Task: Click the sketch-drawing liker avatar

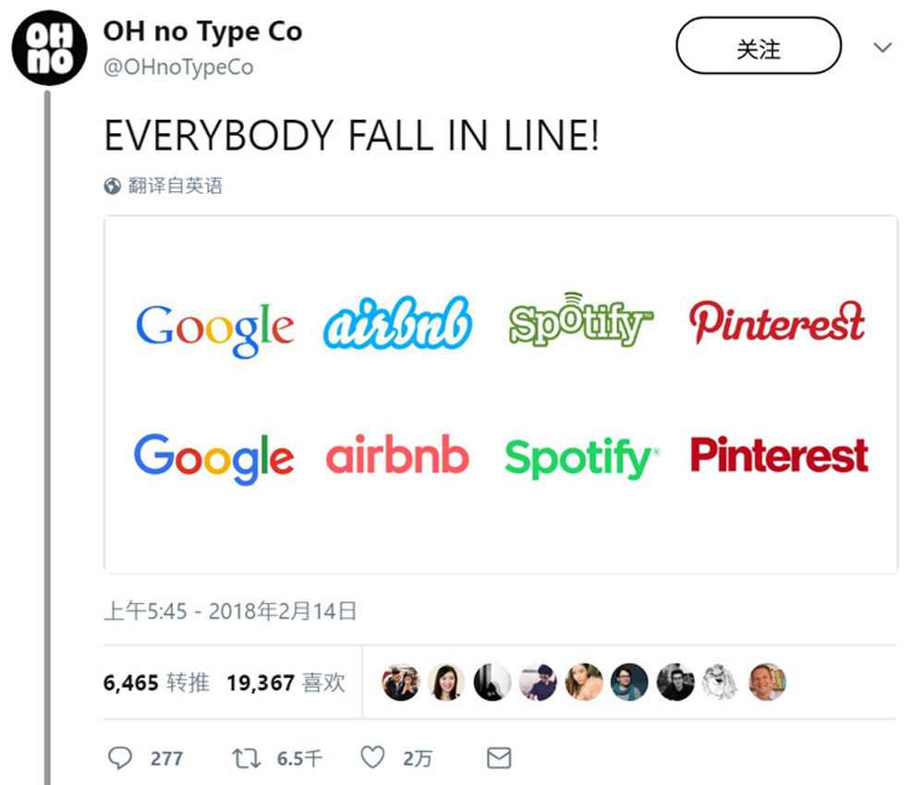Action: pos(721,682)
